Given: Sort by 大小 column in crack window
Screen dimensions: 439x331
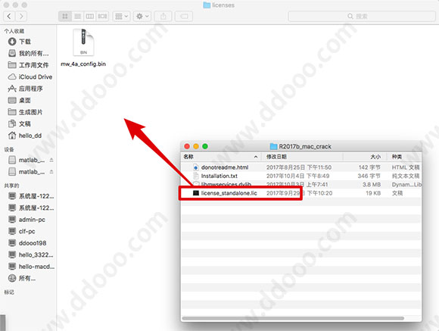Looking at the screenshot, I should [x=366, y=157].
